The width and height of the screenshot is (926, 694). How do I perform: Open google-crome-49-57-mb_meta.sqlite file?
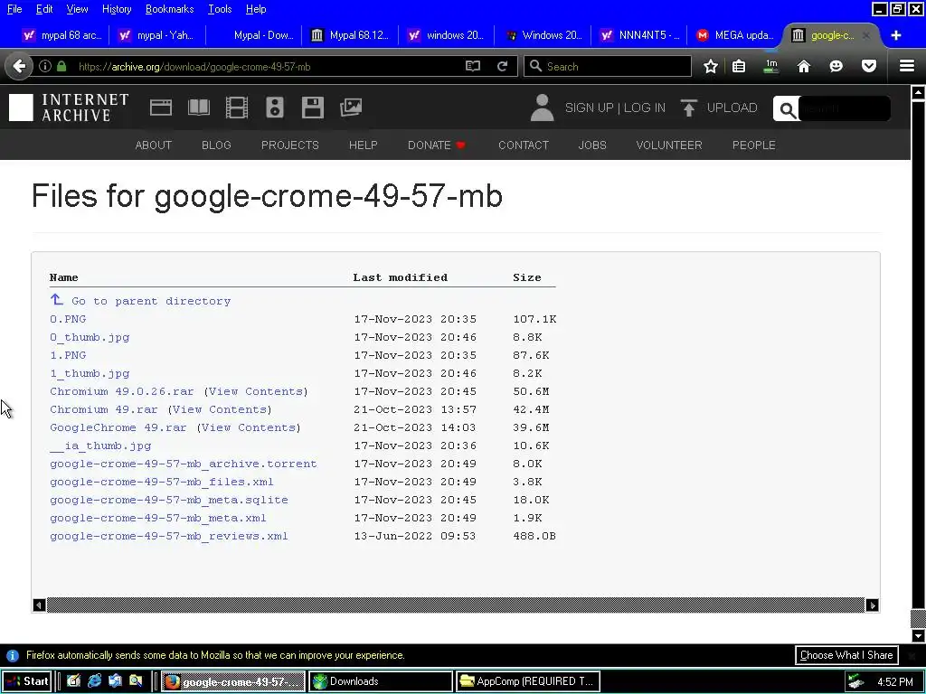pyautogui.click(x=169, y=499)
